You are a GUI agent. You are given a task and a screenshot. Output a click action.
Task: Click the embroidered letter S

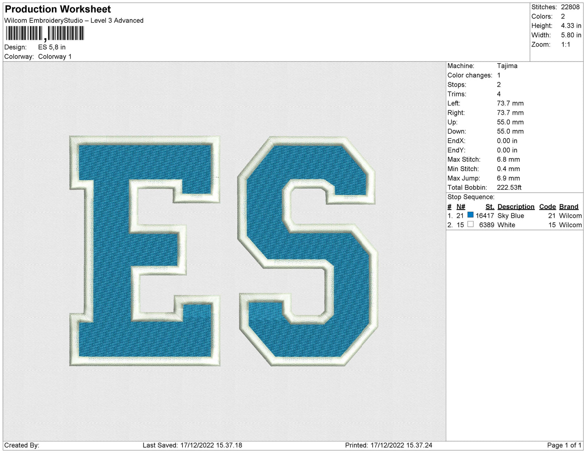point(308,251)
